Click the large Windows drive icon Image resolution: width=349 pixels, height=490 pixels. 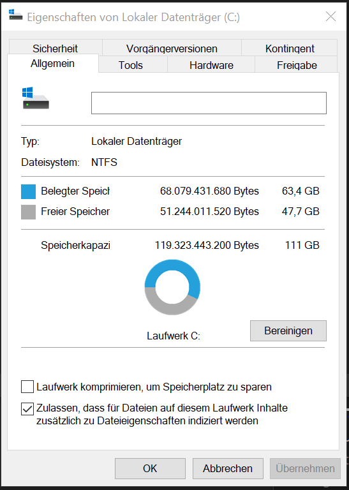click(36, 98)
